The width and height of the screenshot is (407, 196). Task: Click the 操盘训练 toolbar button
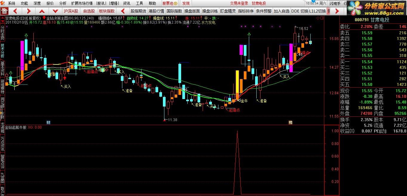pos(210,11)
